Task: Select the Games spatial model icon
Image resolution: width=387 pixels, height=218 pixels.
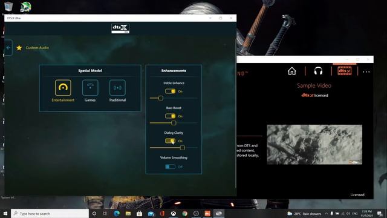Action: pyautogui.click(x=90, y=87)
